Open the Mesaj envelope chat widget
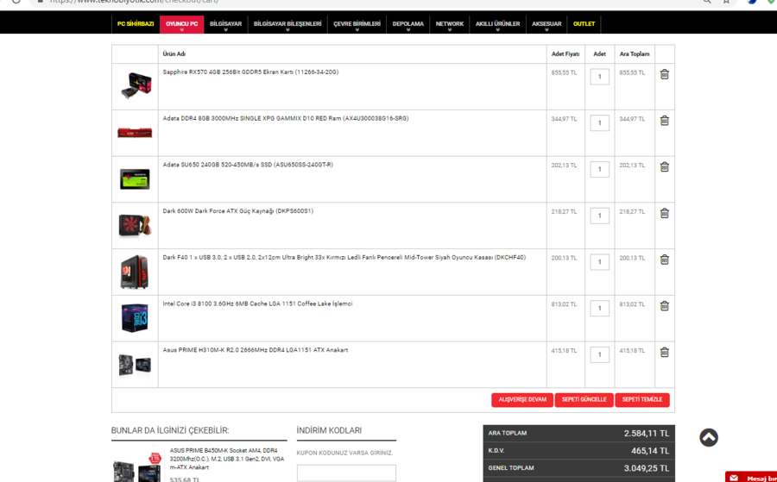This screenshot has height=482, width=777. click(x=751, y=477)
